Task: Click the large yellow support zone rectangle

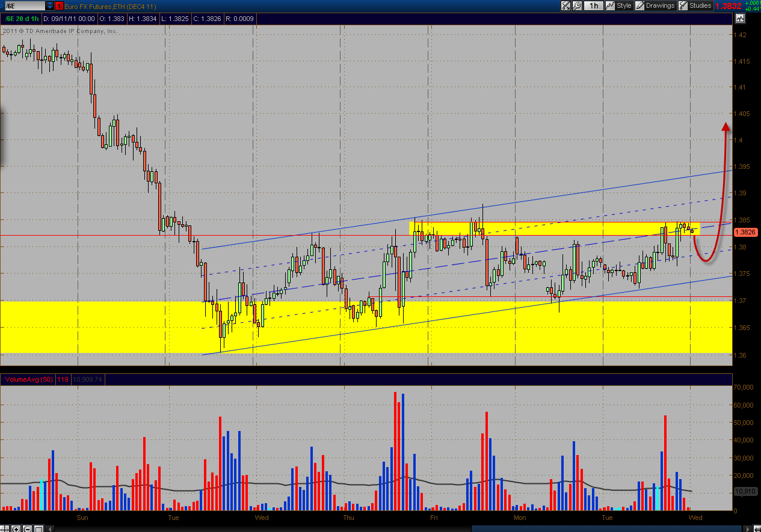Action: (x=366, y=326)
